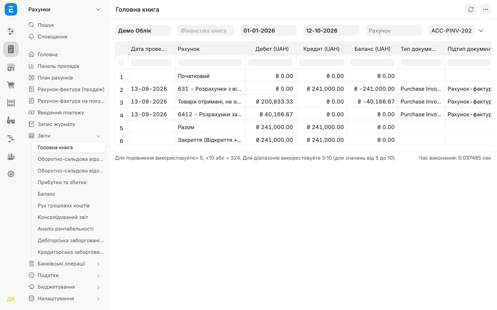
Task: Expand additional filters chevron next to ACC-PINV
Action: 481,31
